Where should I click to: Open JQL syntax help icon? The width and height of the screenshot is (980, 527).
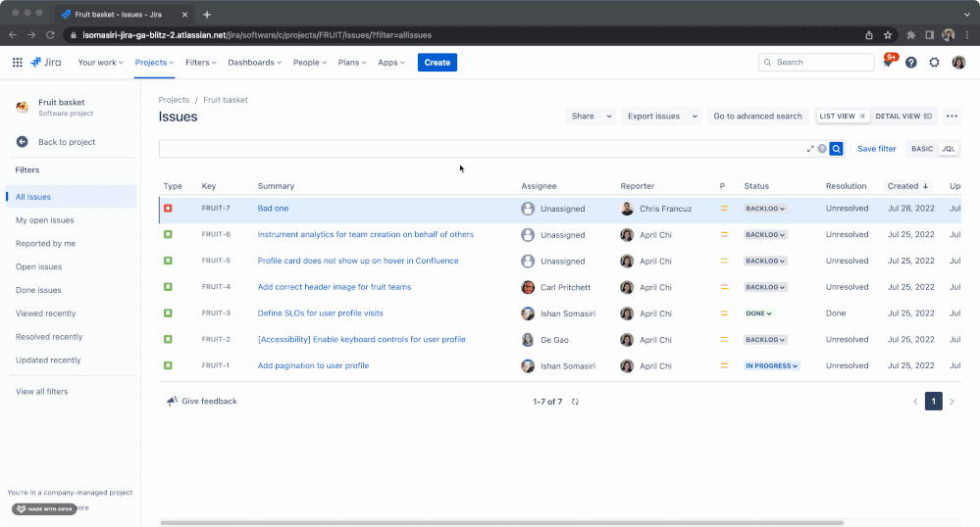click(x=822, y=149)
